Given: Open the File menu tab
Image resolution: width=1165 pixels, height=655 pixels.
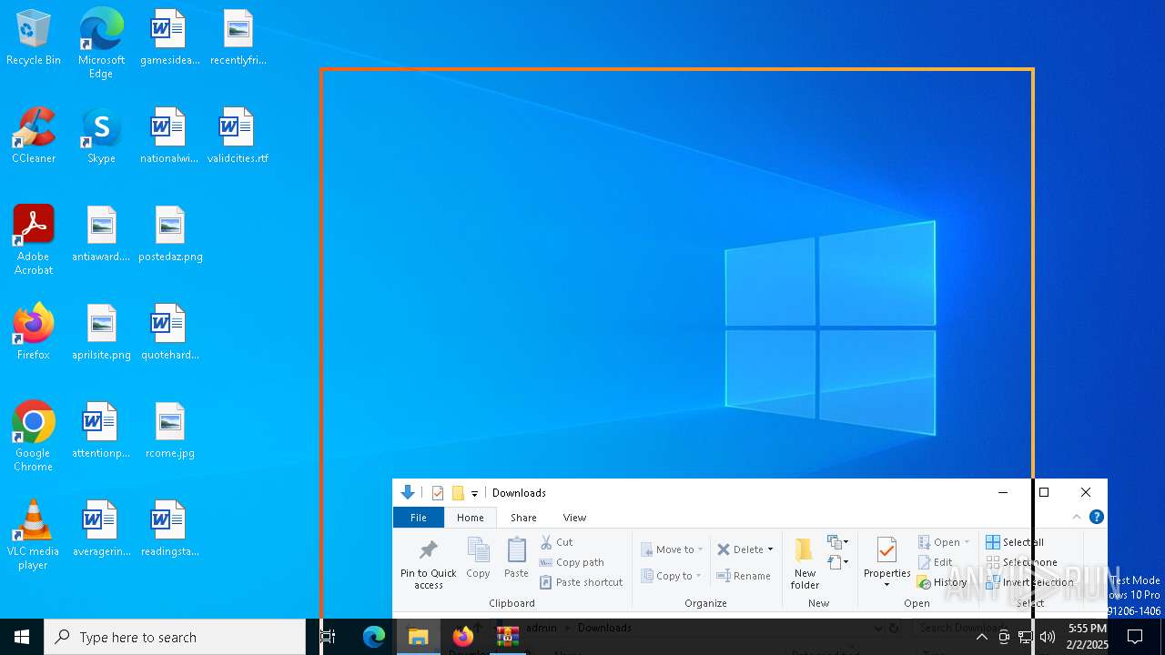Looking at the screenshot, I should click(419, 518).
